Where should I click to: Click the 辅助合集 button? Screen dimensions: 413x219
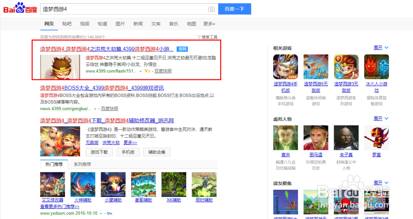pyautogui.click(x=157, y=152)
